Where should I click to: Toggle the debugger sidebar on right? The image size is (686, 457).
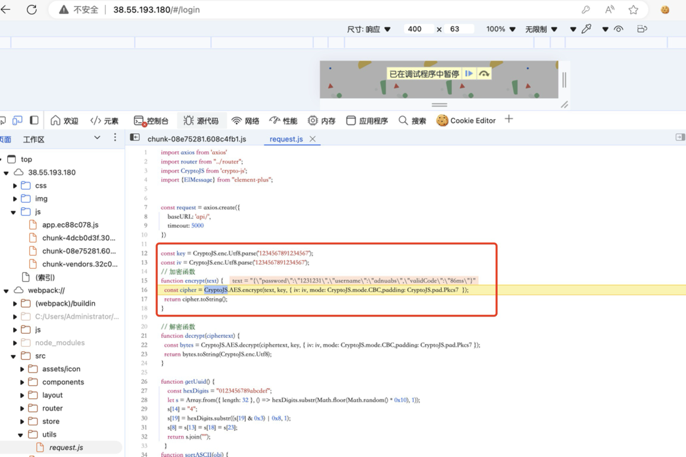(x=679, y=137)
